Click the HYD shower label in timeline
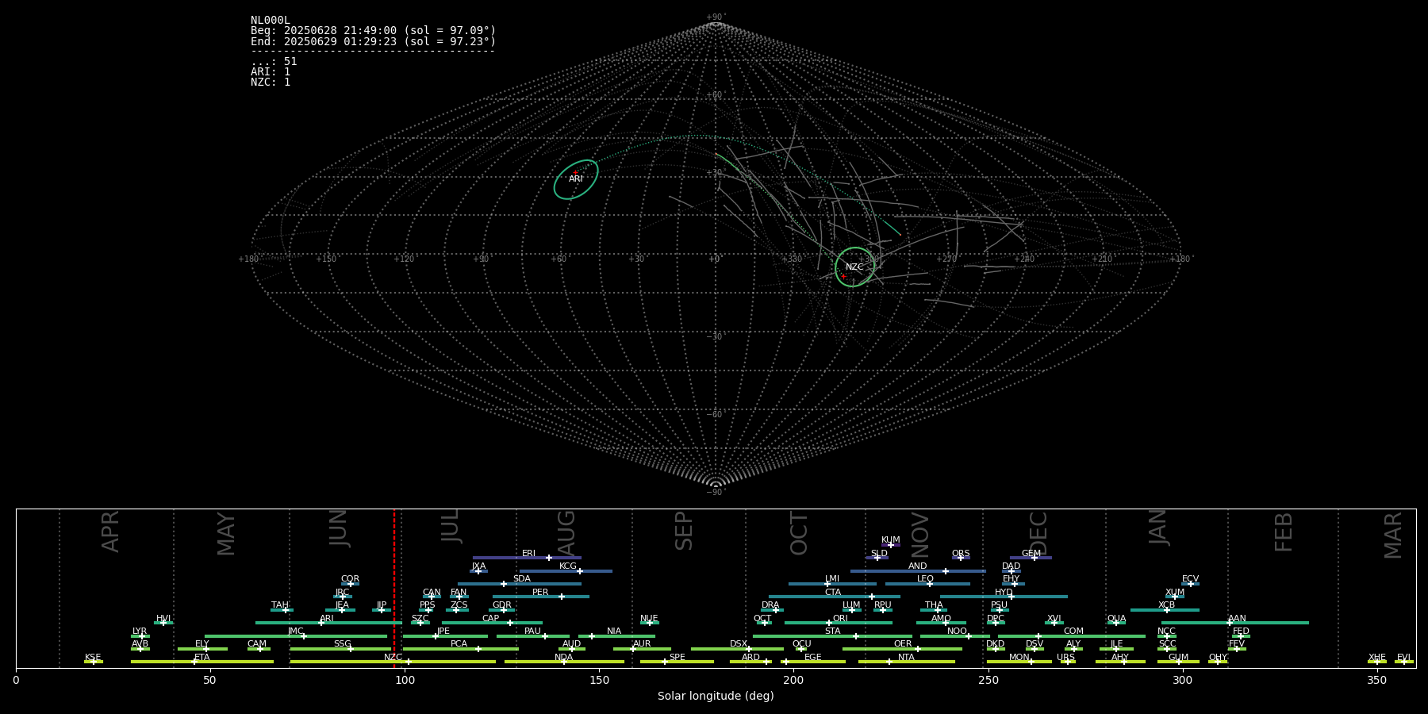Image resolution: width=1428 pixels, height=714 pixels. click(1004, 593)
